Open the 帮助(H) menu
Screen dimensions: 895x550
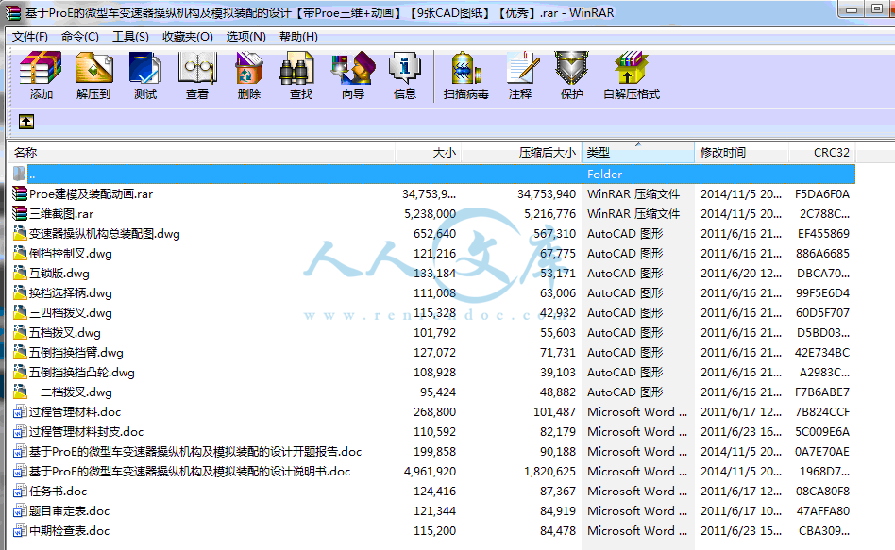tap(298, 37)
